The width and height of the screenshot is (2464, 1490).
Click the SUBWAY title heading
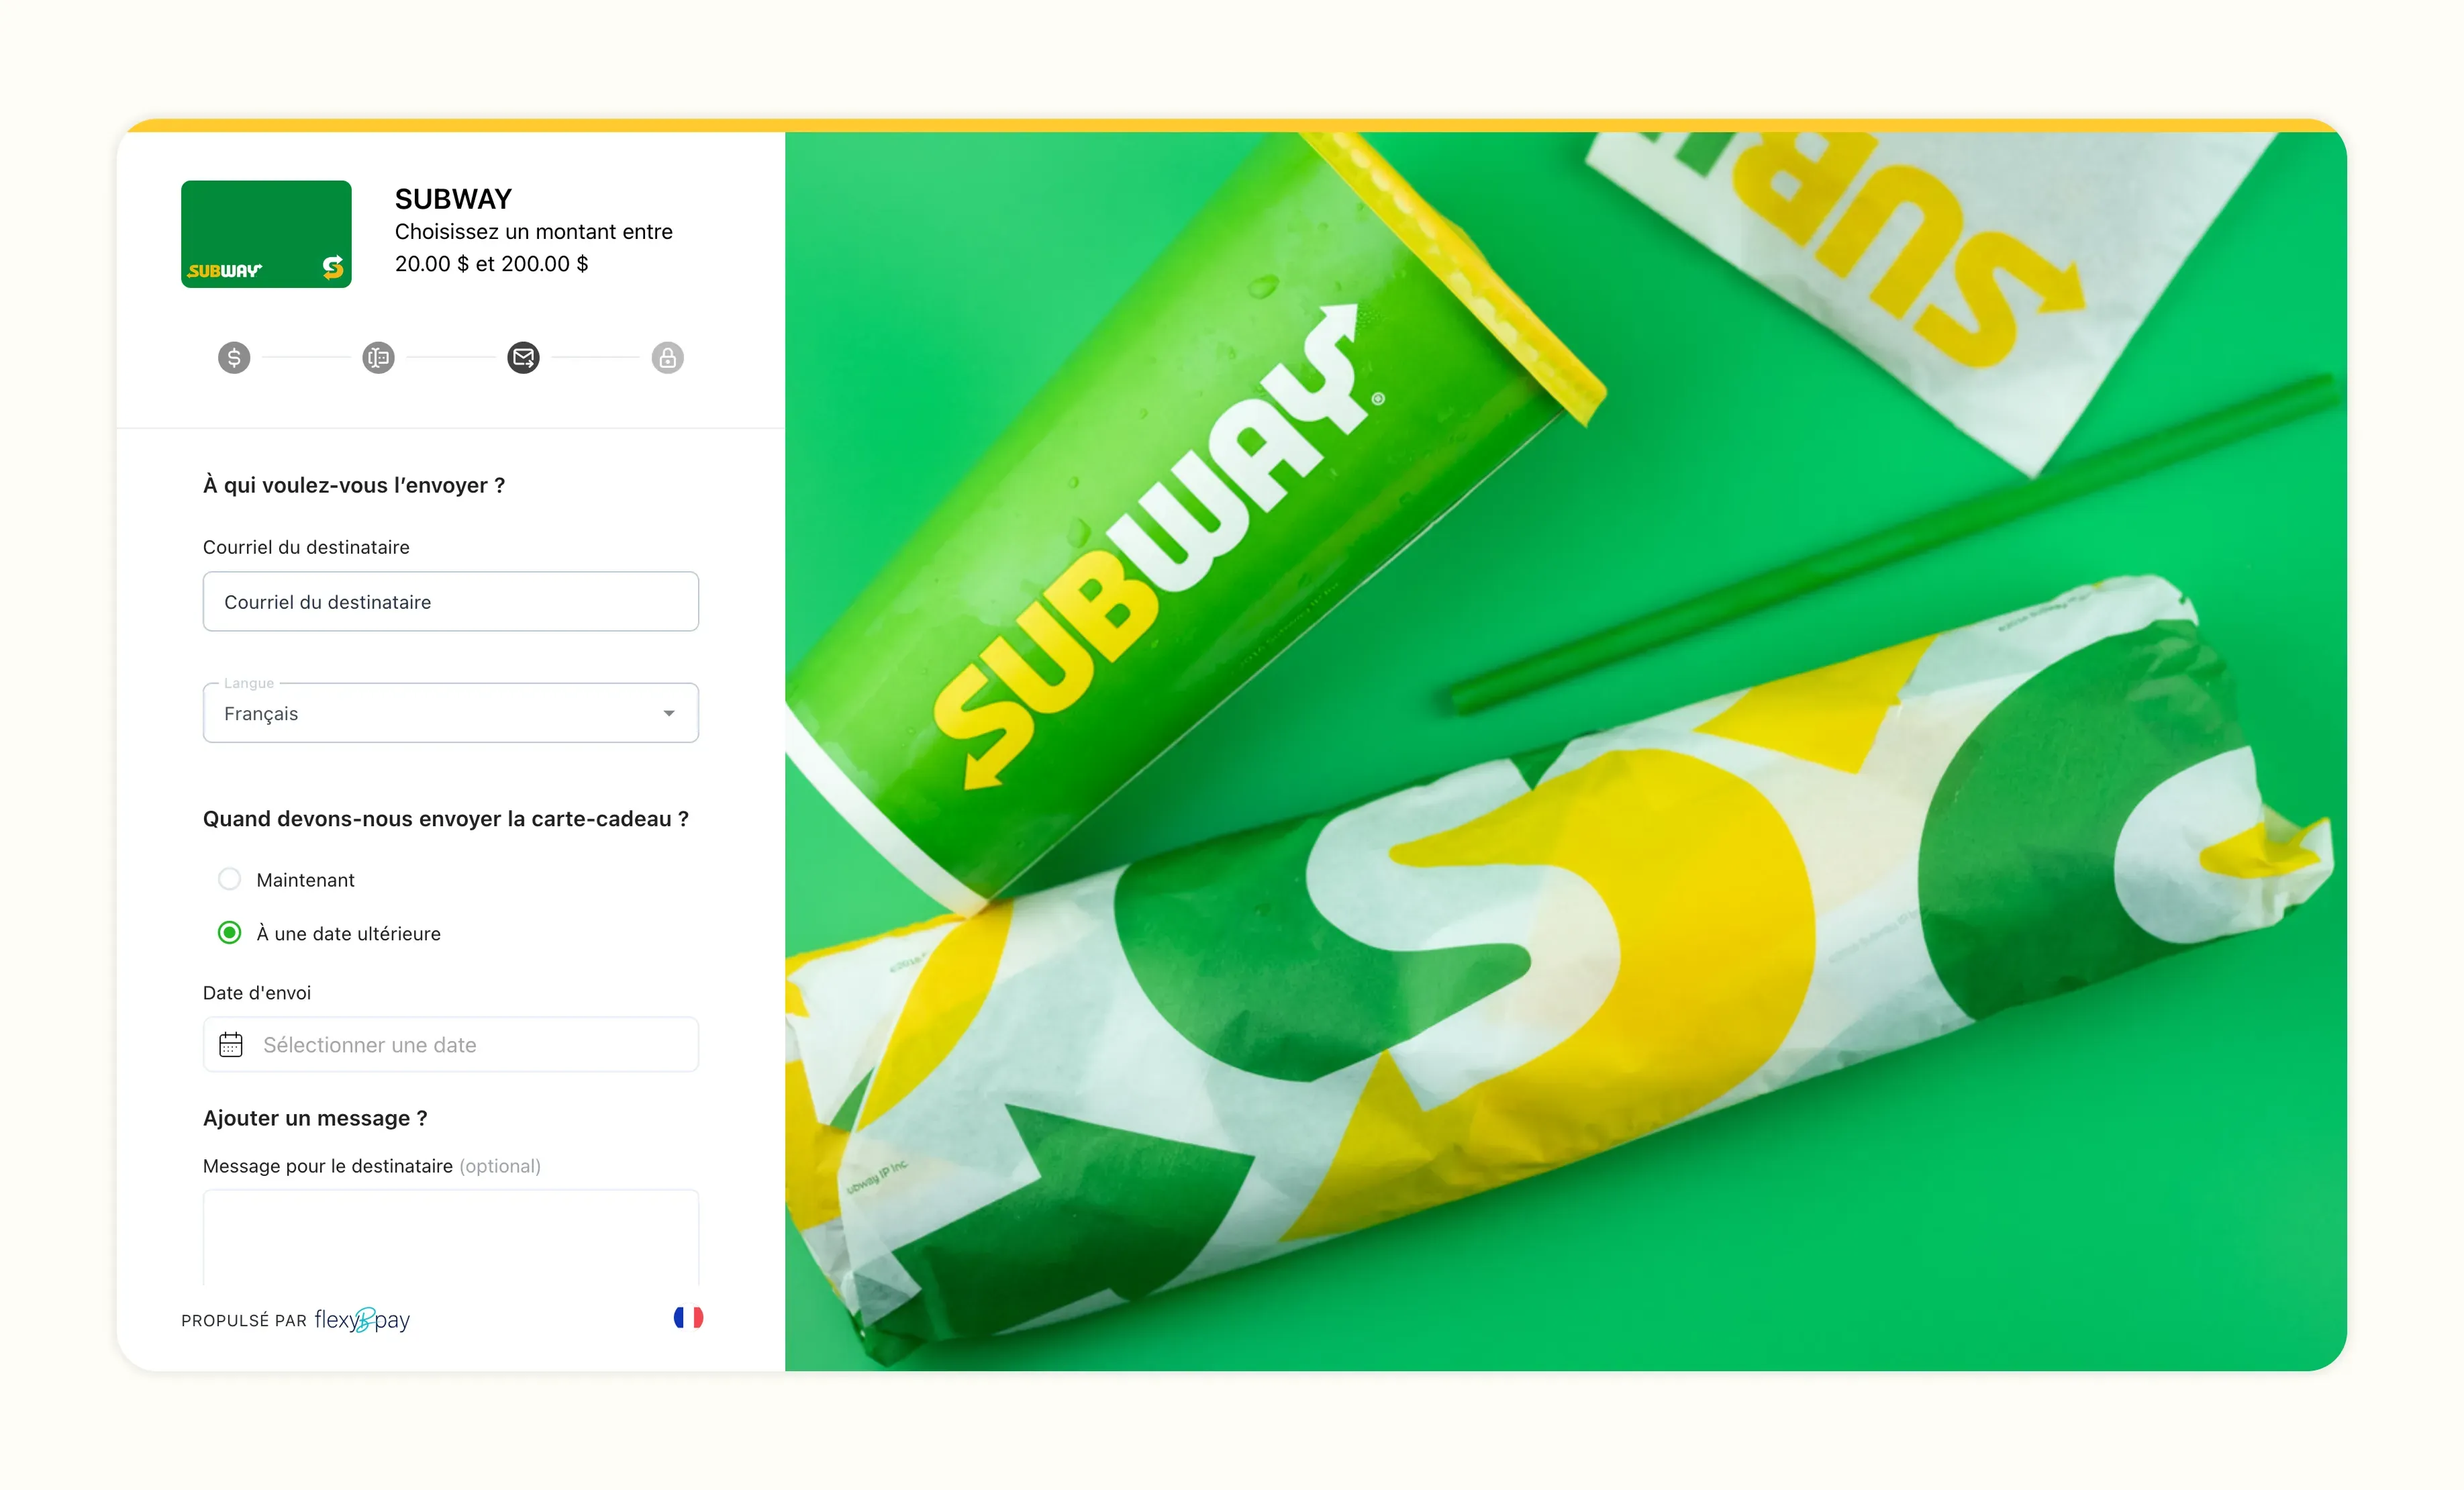[x=453, y=199]
